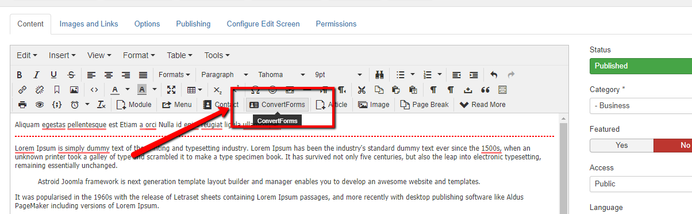
Task: Paste from clipboard icon
Action: 396,90
